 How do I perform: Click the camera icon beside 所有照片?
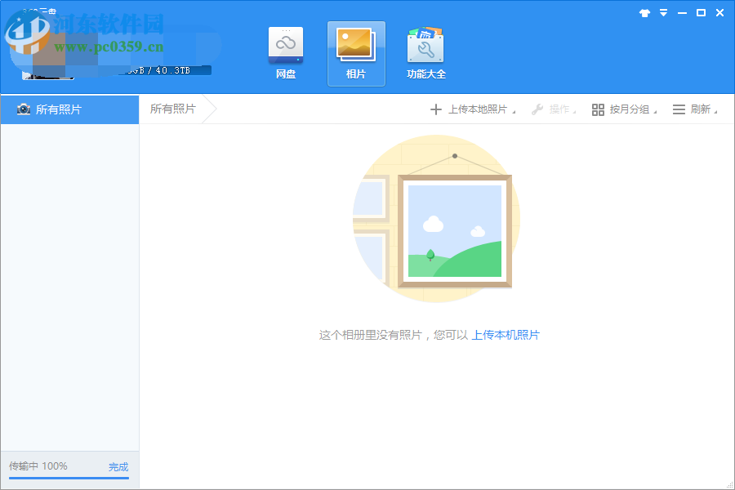tap(24, 109)
